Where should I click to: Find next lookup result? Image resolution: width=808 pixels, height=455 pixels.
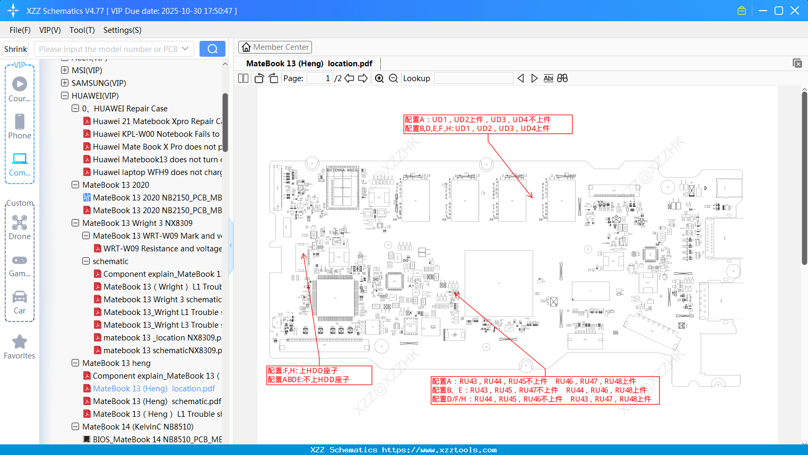[x=534, y=78]
